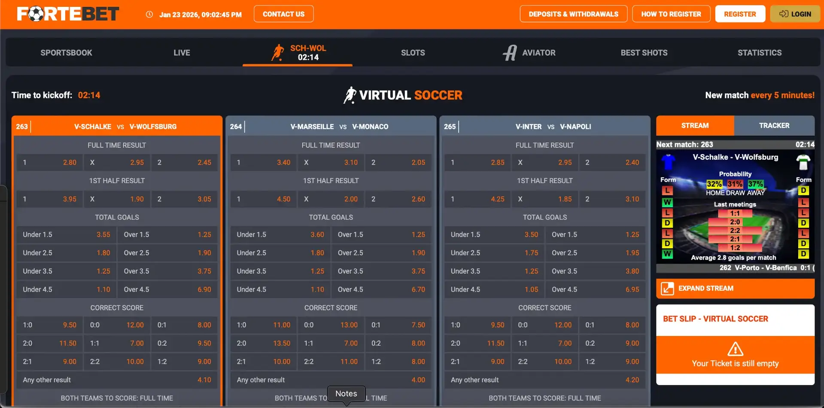Open the STATISTICS page
This screenshot has width=824, height=408.
coord(759,52)
